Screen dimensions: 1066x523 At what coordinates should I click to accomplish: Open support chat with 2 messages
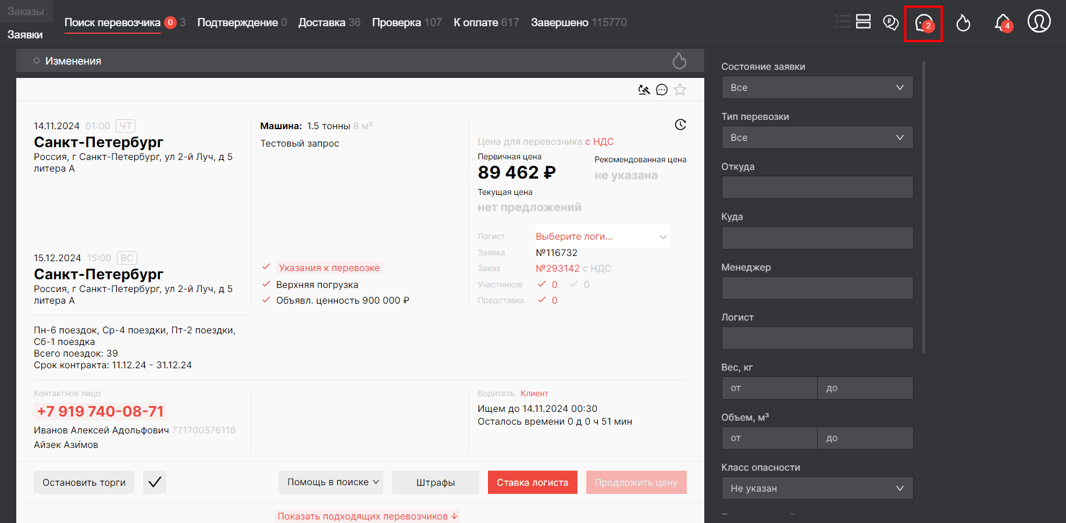924,23
